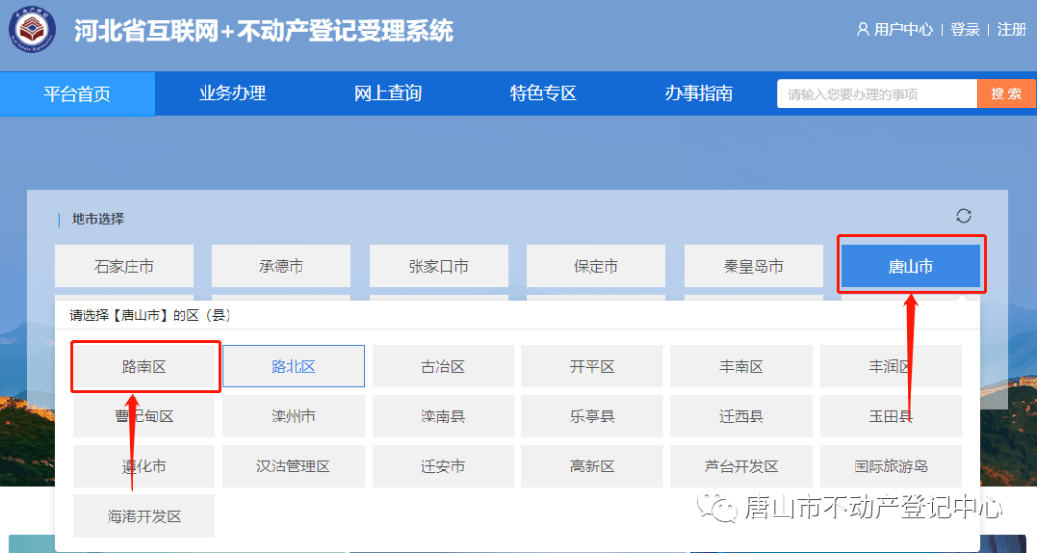
Task: Click the refresh icon in 地市选择 panel
Action: click(x=963, y=216)
